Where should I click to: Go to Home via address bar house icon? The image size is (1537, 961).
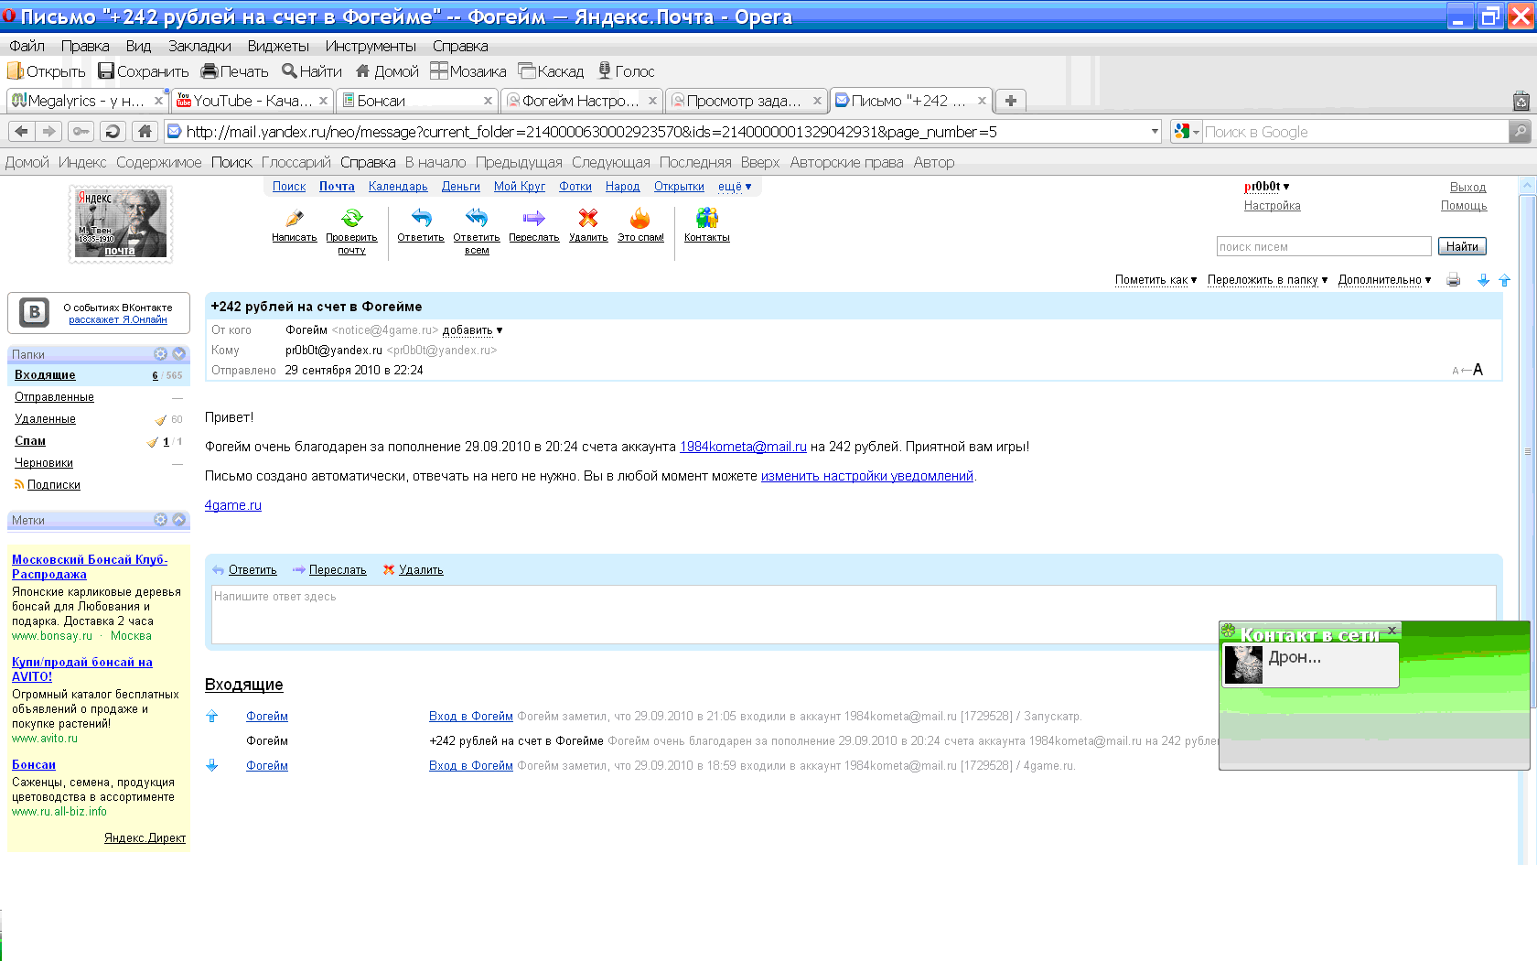tap(145, 132)
